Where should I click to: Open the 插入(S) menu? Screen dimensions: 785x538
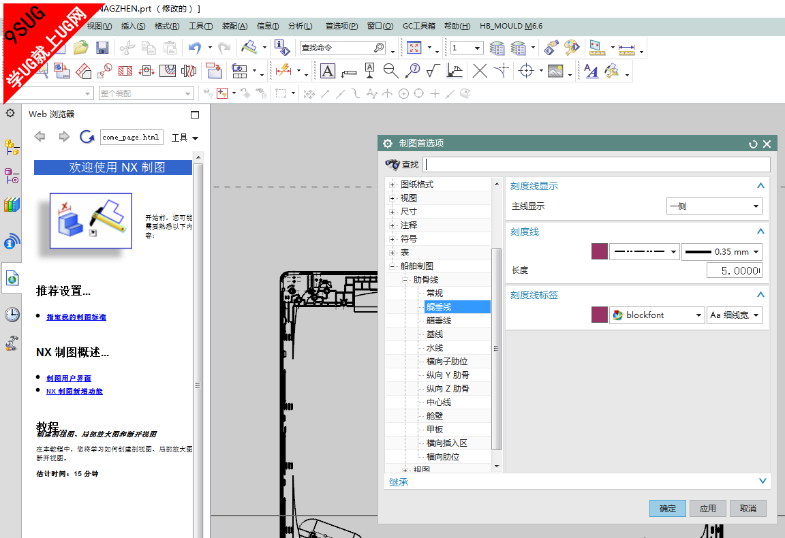coord(133,26)
